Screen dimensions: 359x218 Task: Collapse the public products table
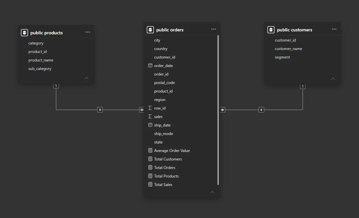[86, 78]
